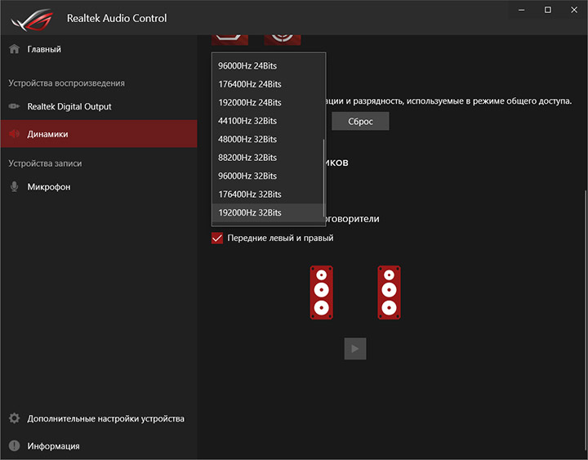
Task: Click the microphone icon in the sidebar
Action: pyautogui.click(x=14, y=186)
